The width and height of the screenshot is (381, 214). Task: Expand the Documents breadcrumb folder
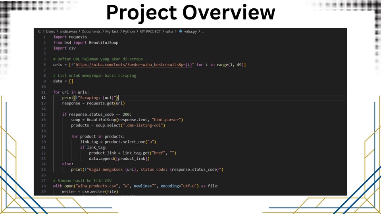coord(91,31)
